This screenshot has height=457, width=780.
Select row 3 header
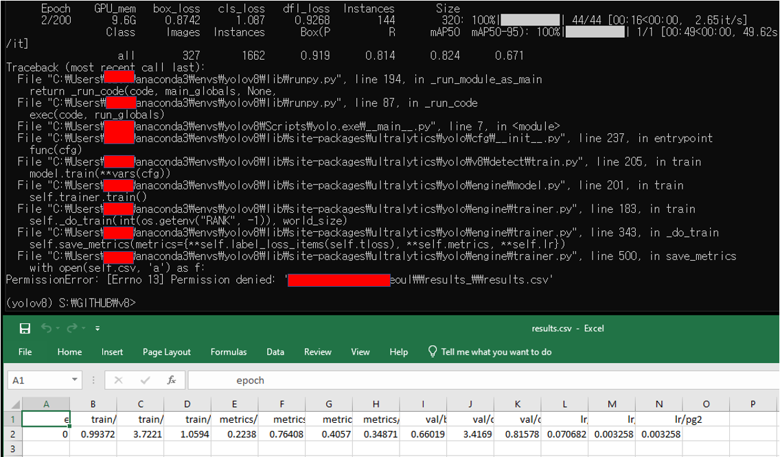[x=13, y=449]
